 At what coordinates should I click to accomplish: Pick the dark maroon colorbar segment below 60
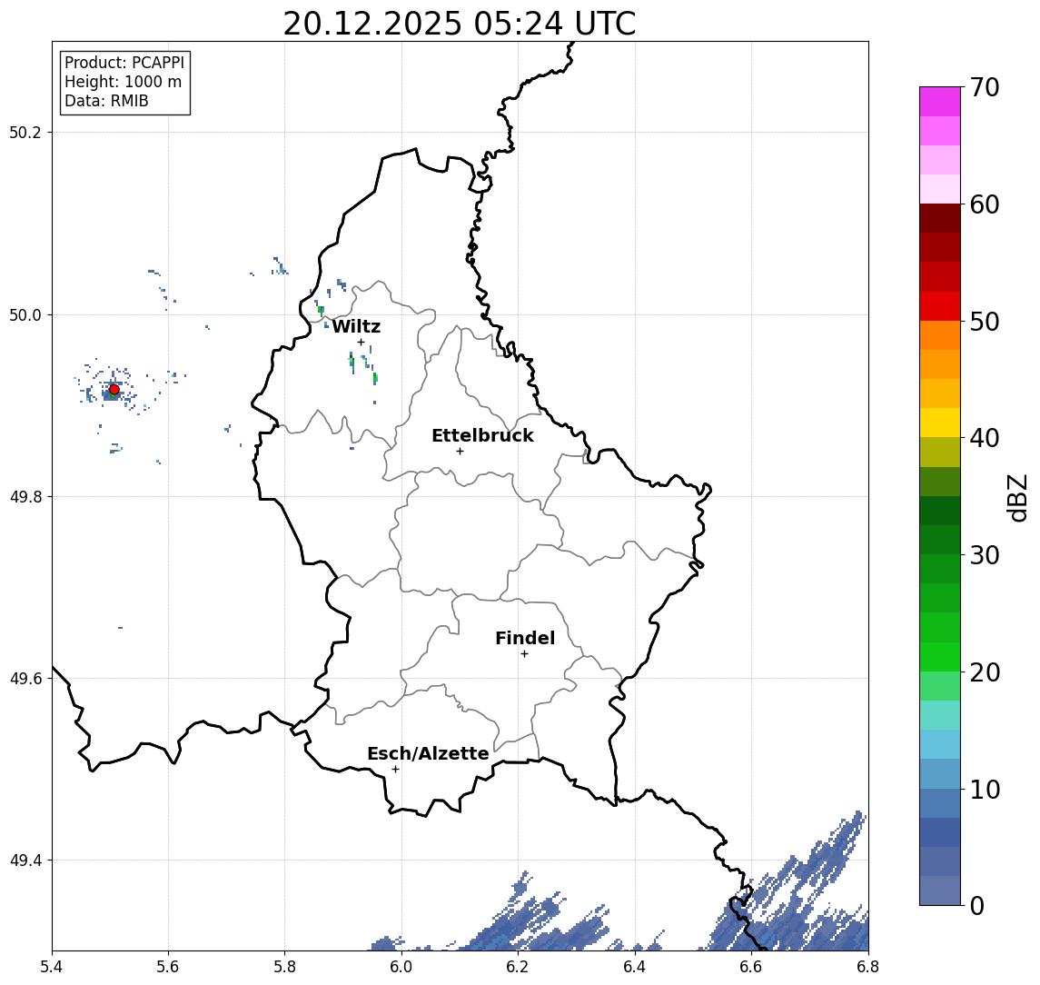(x=940, y=218)
